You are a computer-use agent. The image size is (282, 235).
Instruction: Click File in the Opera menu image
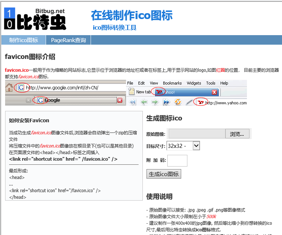point(130,83)
